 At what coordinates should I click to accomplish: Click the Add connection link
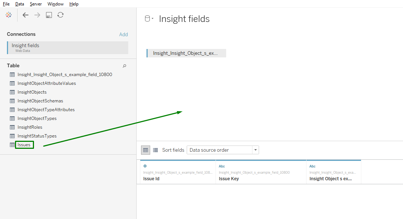(123, 34)
